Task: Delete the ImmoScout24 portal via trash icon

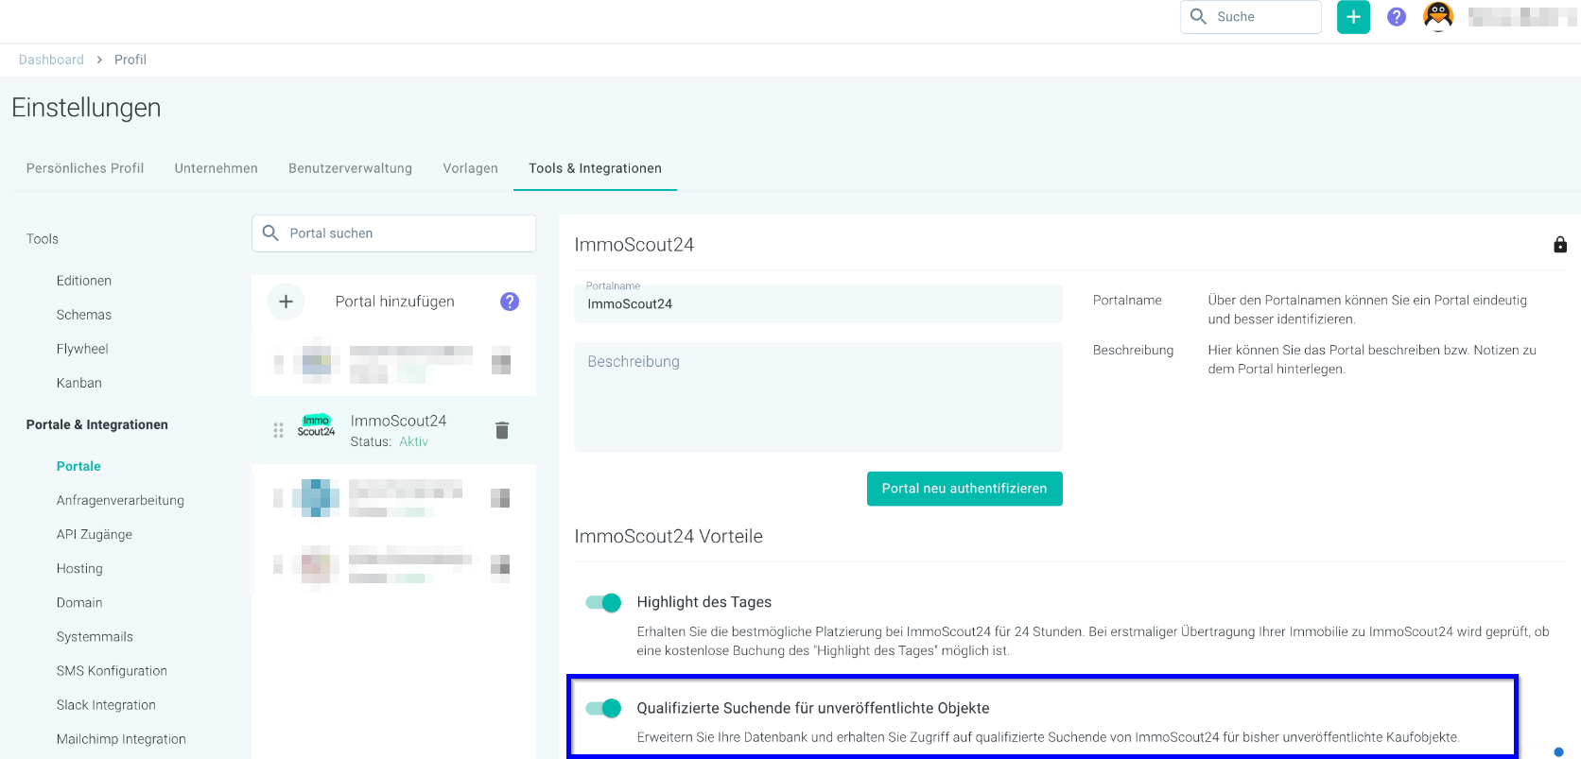Action: [502, 431]
